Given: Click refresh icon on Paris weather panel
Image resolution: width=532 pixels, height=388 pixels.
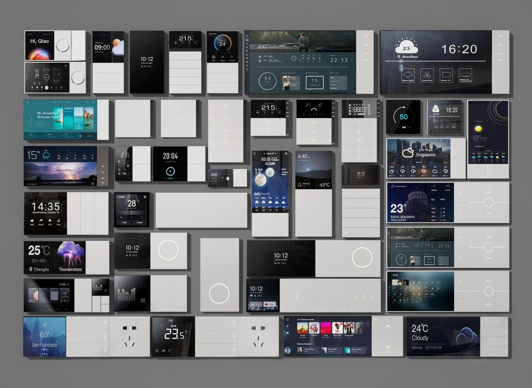Looking at the screenshot, I should coord(255,153).
